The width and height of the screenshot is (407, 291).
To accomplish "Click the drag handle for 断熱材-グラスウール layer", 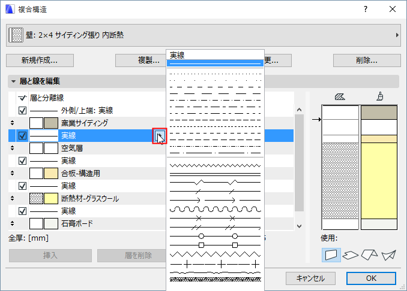I will (12, 198).
